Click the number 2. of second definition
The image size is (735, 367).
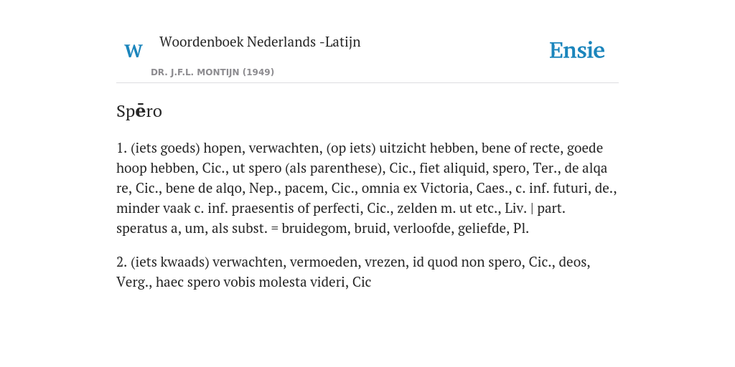coord(122,262)
